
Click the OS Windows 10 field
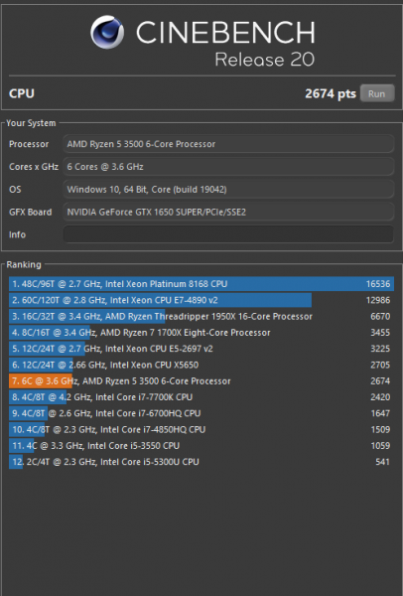click(228, 189)
